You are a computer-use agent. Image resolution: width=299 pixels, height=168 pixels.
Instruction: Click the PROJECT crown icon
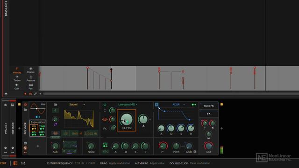coord(6,105)
